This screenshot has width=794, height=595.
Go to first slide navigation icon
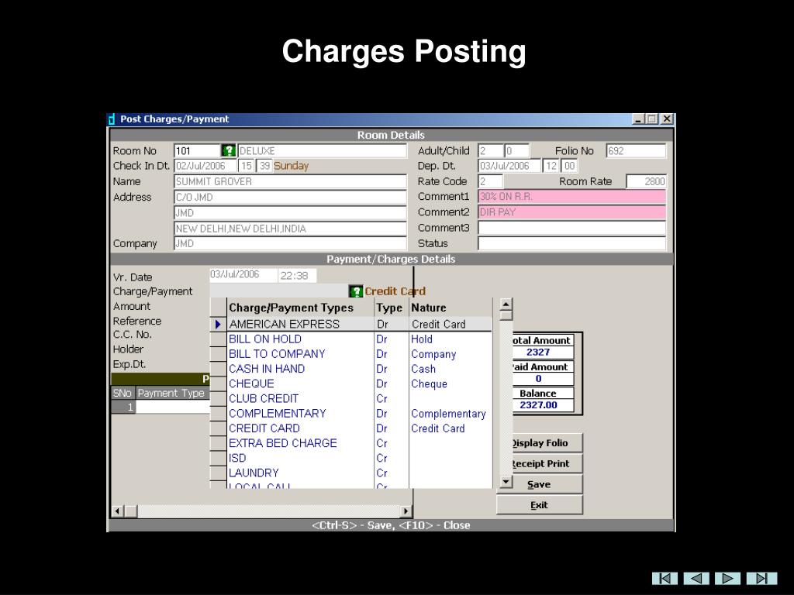pos(665,578)
